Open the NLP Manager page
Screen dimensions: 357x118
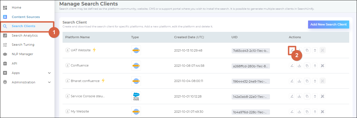pos(22,54)
